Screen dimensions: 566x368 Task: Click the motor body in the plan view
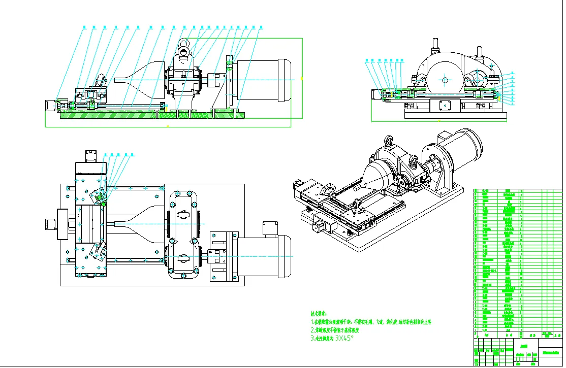coord(264,256)
